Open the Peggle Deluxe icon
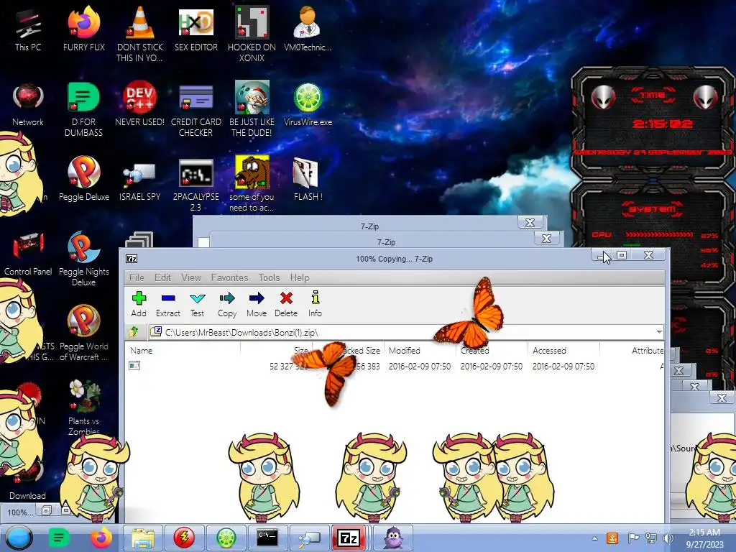Image resolution: width=736 pixels, height=552 pixels. coord(84,179)
